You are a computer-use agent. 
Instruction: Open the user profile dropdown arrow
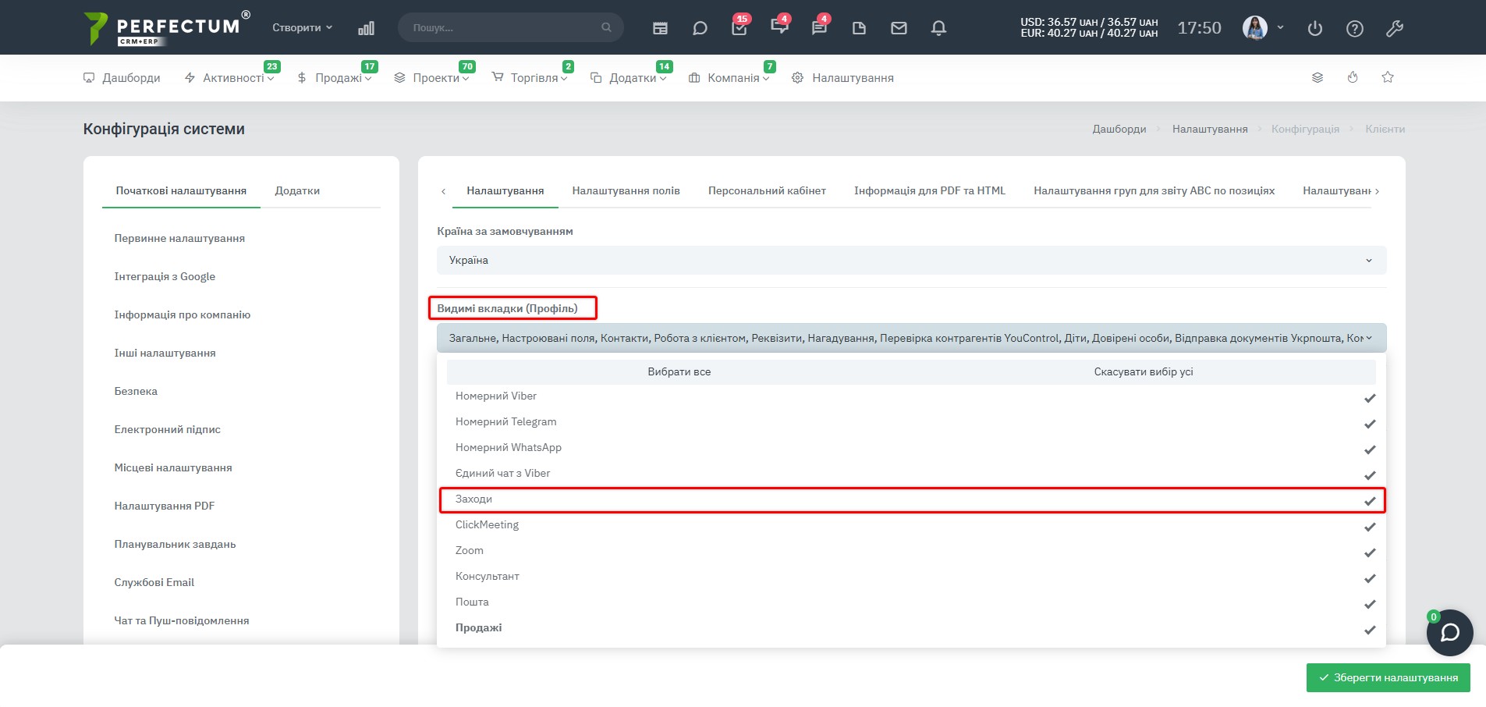point(1280,27)
